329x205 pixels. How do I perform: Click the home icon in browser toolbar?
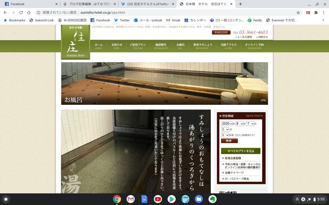pyautogui.click(x=29, y=13)
